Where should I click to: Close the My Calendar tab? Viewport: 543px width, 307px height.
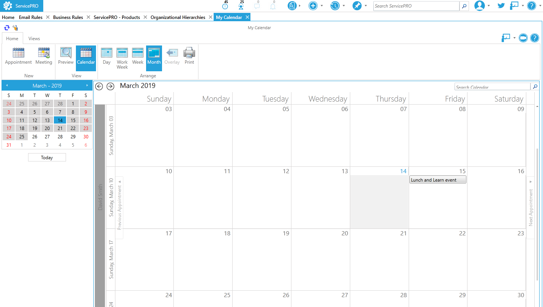pyautogui.click(x=247, y=17)
